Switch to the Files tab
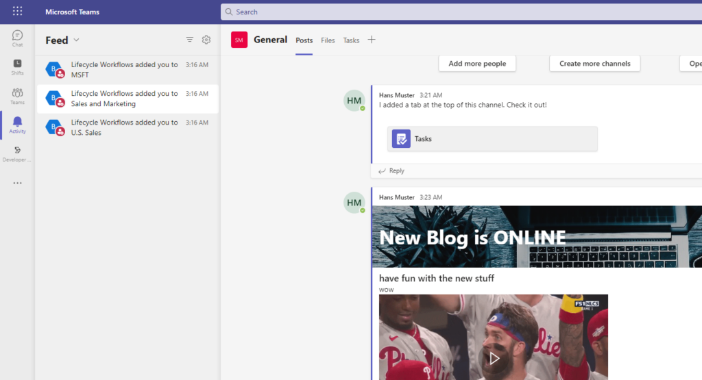 coord(328,40)
